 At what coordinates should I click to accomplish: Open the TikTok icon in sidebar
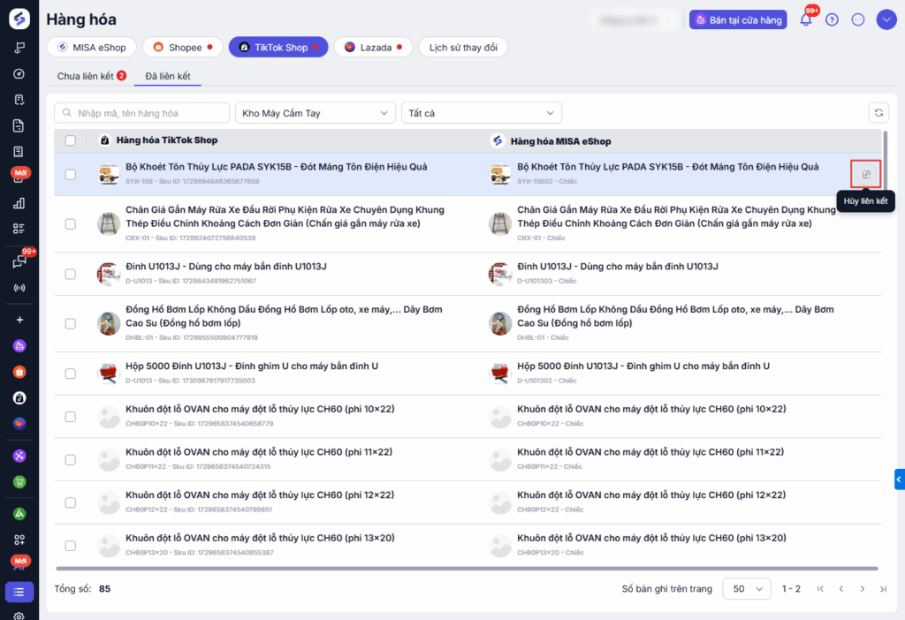coord(19,398)
